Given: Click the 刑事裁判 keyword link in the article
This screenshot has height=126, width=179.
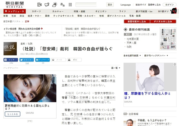Looking at the screenshot, I should point(109,98).
